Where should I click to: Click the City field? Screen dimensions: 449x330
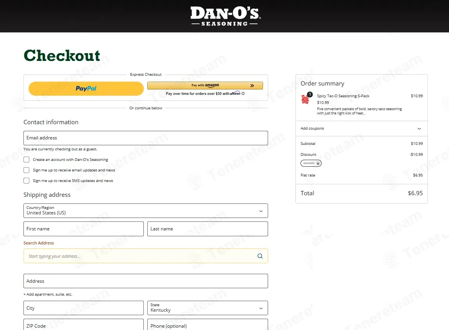click(83, 308)
